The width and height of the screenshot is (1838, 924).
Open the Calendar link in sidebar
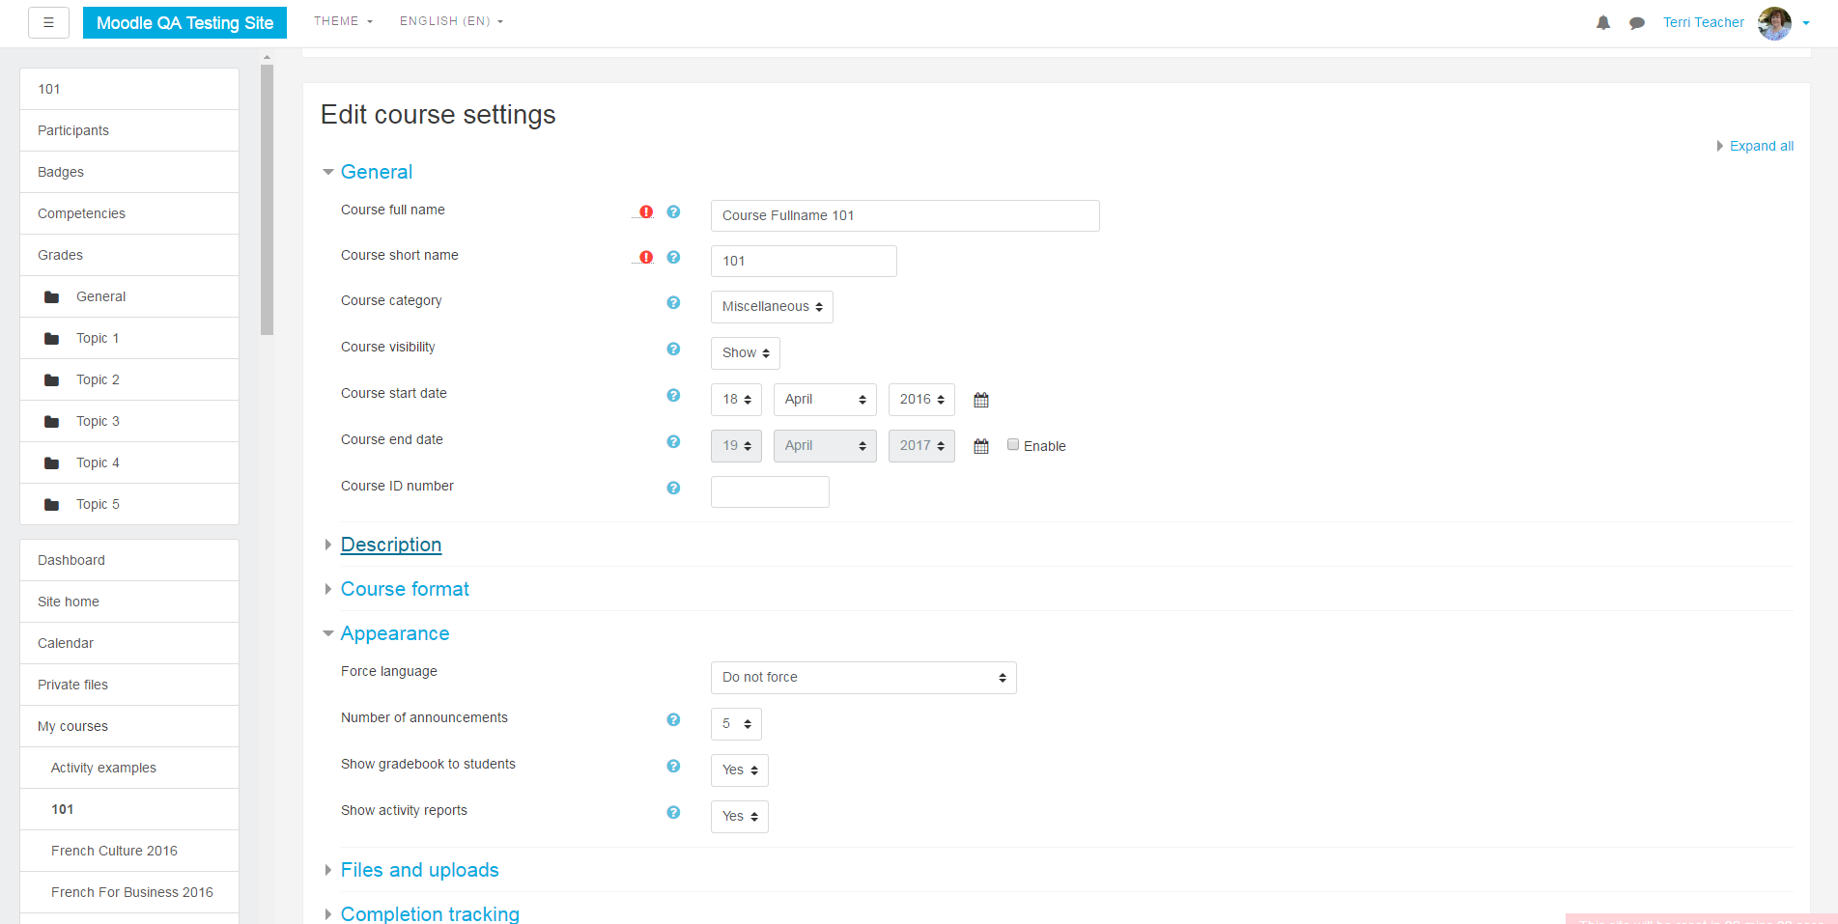[129, 643]
